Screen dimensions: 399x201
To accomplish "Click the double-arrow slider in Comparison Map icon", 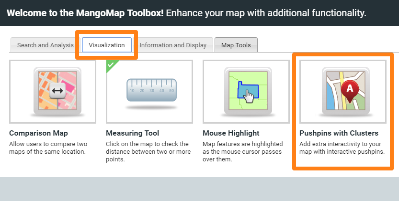I will point(57,91).
